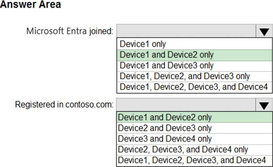Viewport: 273px width, 167px height.
Task: Choose 'Device1, Device2, Device3, and Device4' under Entra joined
Action: pos(194,87)
